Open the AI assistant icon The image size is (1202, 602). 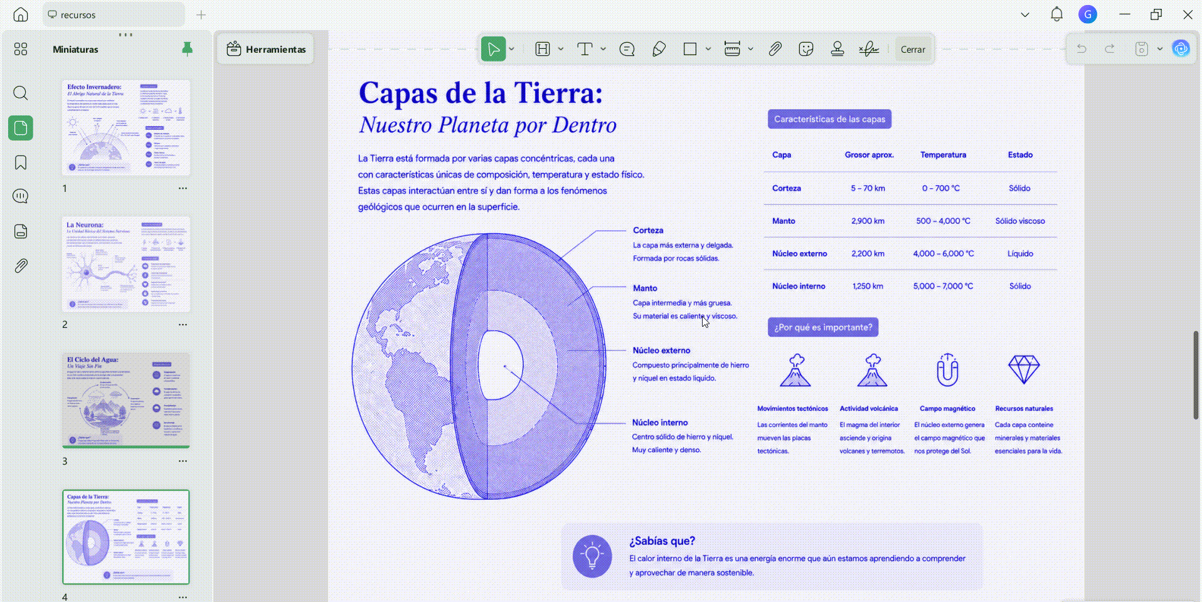(1181, 49)
